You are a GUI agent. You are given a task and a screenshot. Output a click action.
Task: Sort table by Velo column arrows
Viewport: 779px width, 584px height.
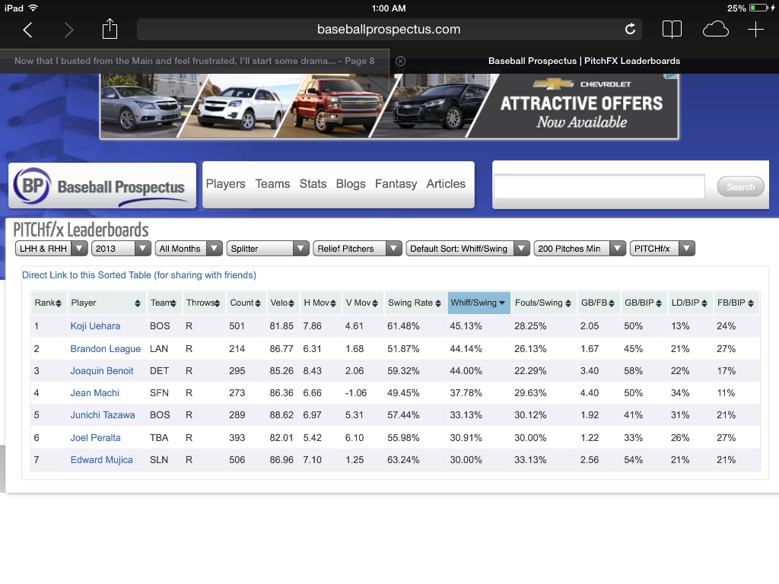[x=282, y=303]
